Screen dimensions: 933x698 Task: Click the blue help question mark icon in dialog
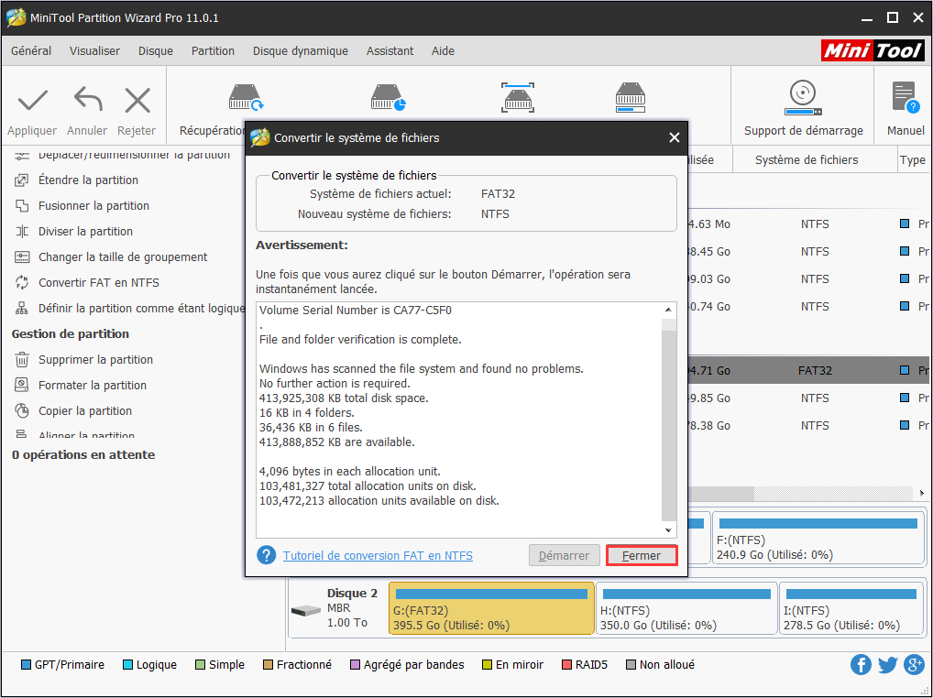pyautogui.click(x=266, y=555)
